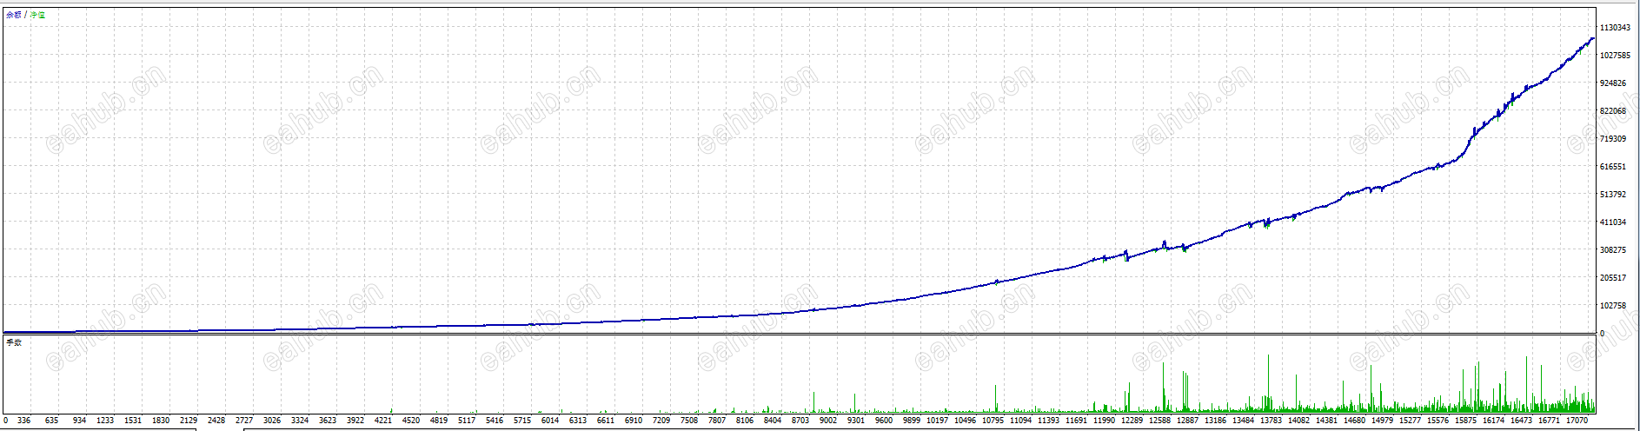Click the 0 label on the vertical price axis
The image size is (1640, 431).
pos(1603,334)
